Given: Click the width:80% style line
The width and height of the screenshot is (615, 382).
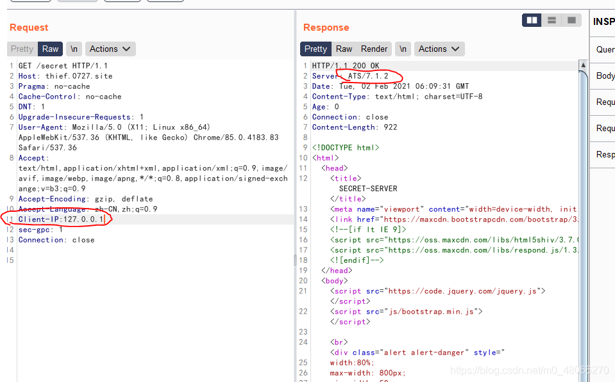Looking at the screenshot, I should [x=352, y=362].
